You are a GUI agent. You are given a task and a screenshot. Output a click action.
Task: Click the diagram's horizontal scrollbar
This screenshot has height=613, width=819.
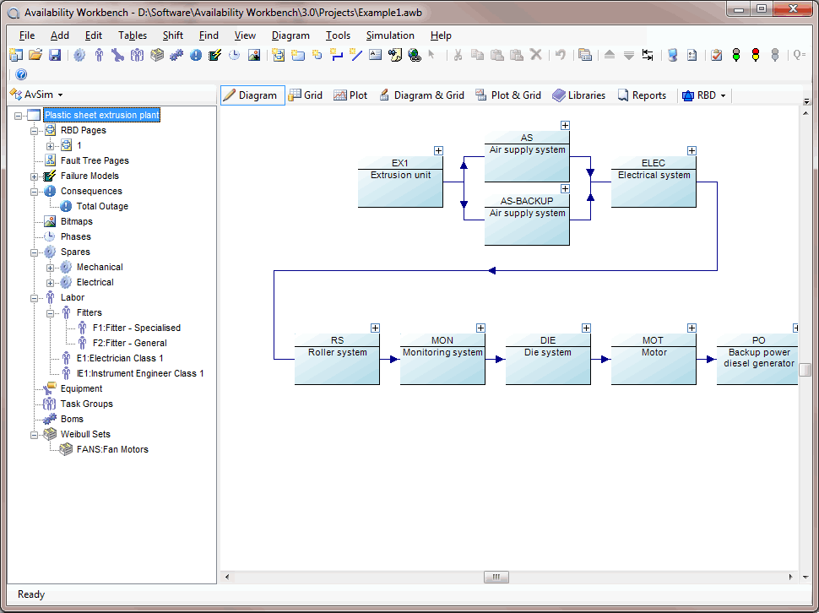click(496, 577)
